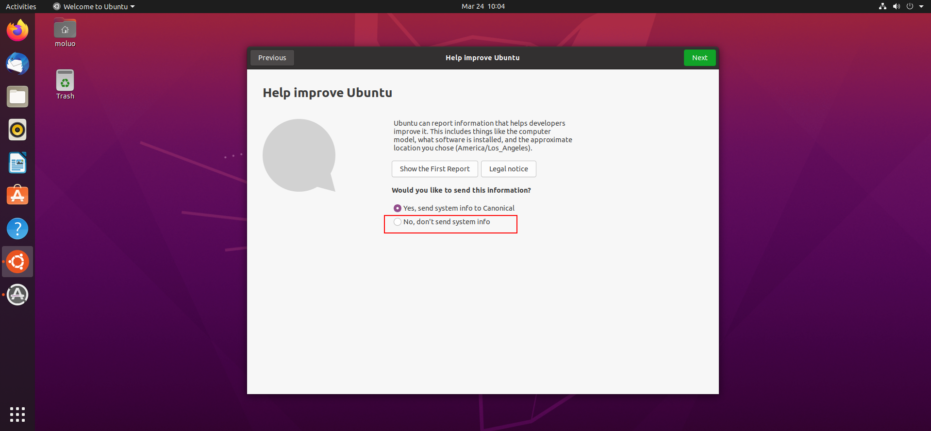Launch Rhythmbox music player
Image resolution: width=931 pixels, height=431 pixels.
(17, 130)
